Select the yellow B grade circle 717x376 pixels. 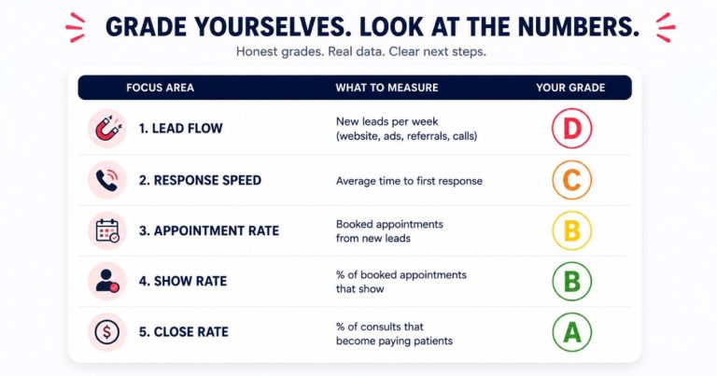(571, 230)
